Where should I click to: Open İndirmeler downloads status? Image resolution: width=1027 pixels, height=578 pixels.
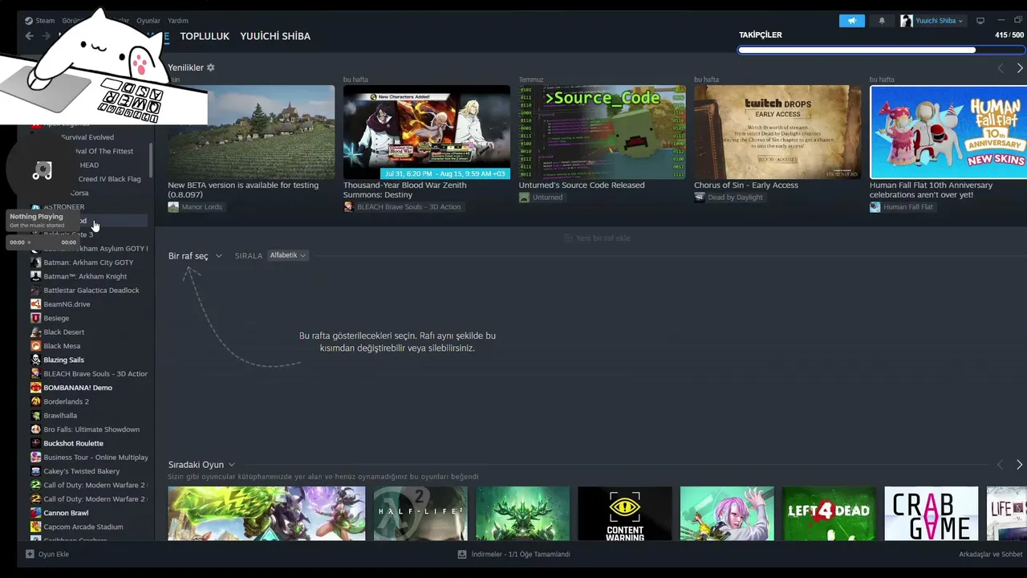[x=514, y=554]
